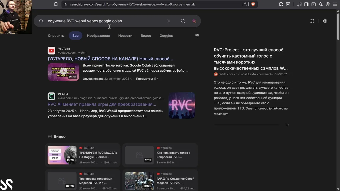
Task: Open the Brave Wallet icon
Action: [x=313, y=4]
